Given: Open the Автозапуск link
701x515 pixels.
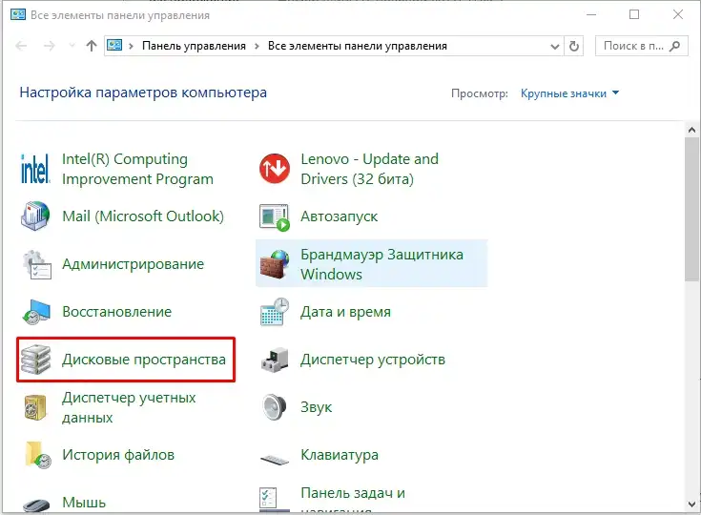Looking at the screenshot, I should click(x=339, y=216).
